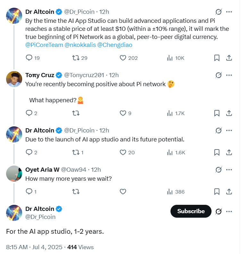Open Tony Cruz's profile picture

pyautogui.click(x=14, y=79)
